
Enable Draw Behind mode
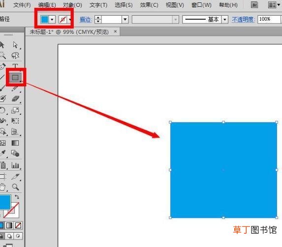9,236
